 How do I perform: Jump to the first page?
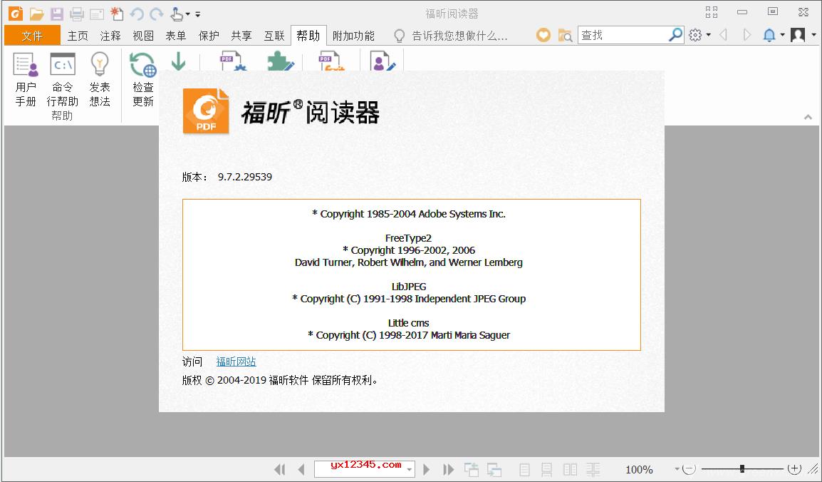280,469
